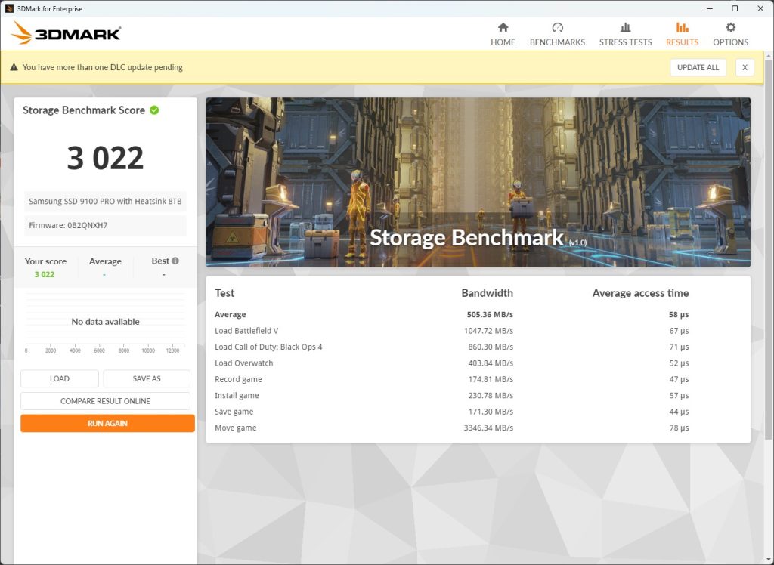The image size is (774, 565).
Task: Click the Save As button
Action: click(x=147, y=378)
